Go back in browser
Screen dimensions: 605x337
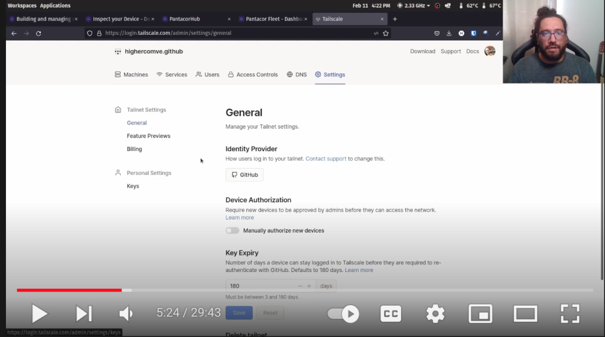[14, 34]
